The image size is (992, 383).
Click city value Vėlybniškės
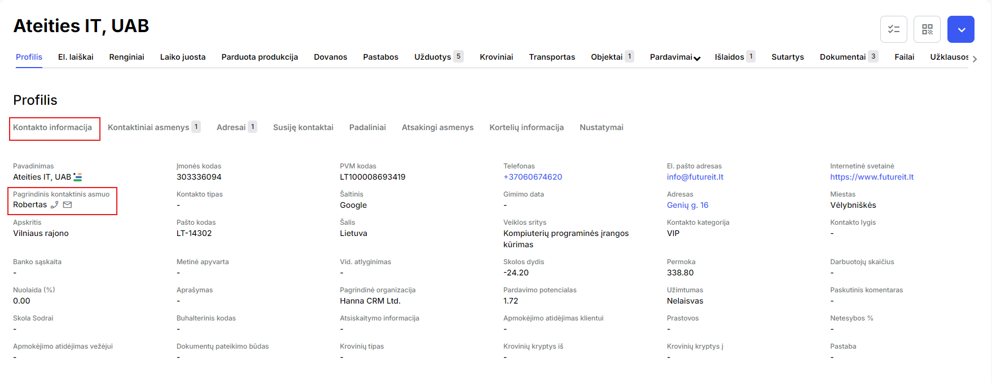coord(853,205)
